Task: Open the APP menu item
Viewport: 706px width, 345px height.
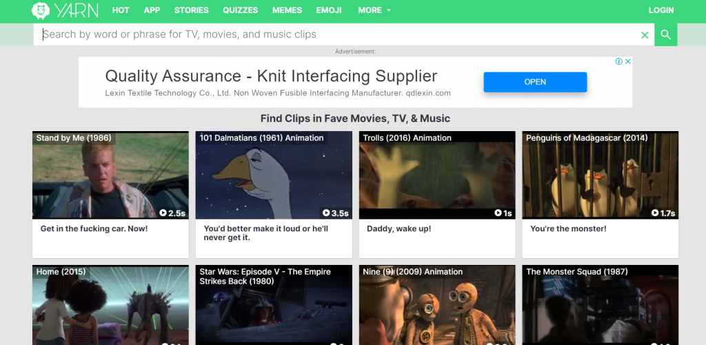Action: (152, 10)
